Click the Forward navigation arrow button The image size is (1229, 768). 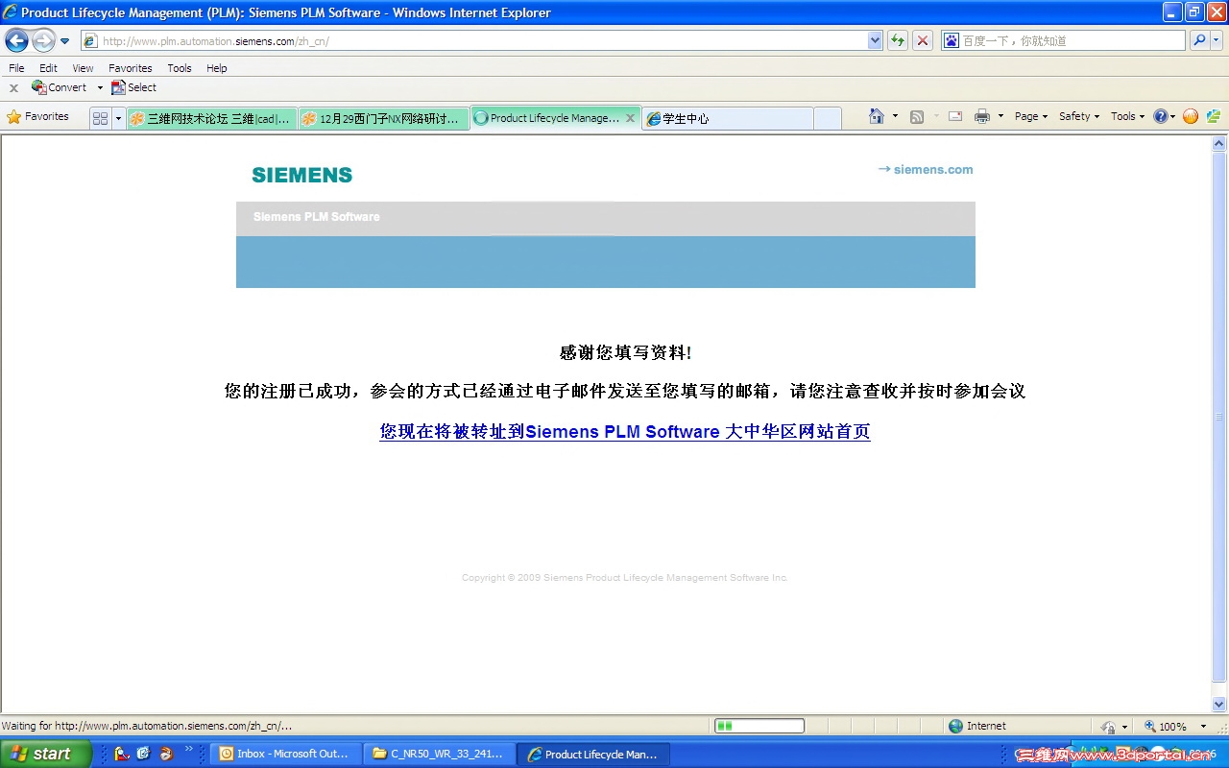coord(43,40)
